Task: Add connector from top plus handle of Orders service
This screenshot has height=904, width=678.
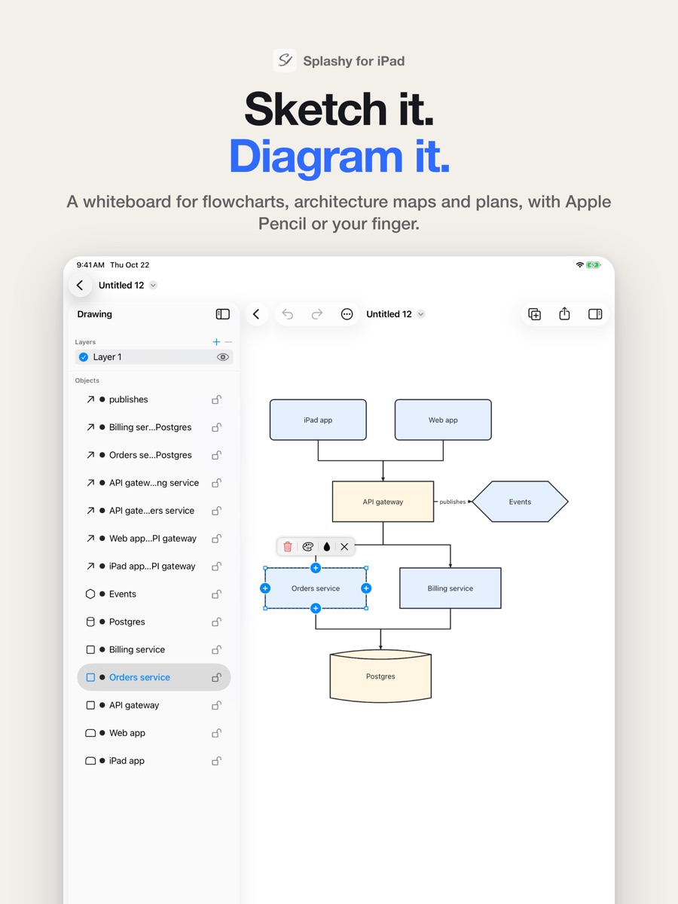Action: click(x=316, y=568)
